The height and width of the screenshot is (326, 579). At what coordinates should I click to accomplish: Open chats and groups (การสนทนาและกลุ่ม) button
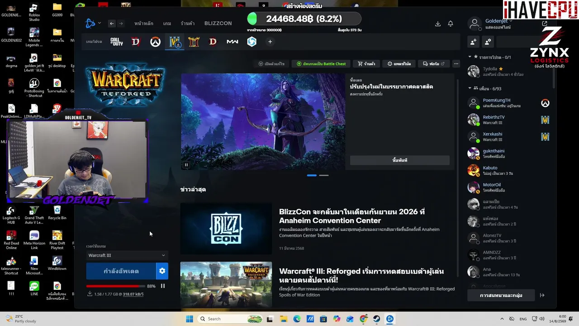501,295
